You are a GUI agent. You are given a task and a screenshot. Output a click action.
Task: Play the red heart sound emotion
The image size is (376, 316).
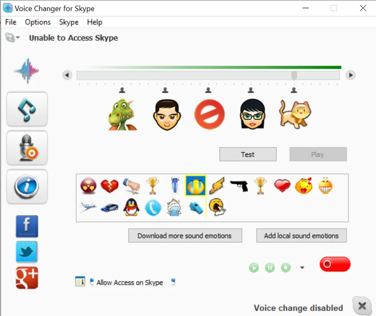(x=282, y=185)
